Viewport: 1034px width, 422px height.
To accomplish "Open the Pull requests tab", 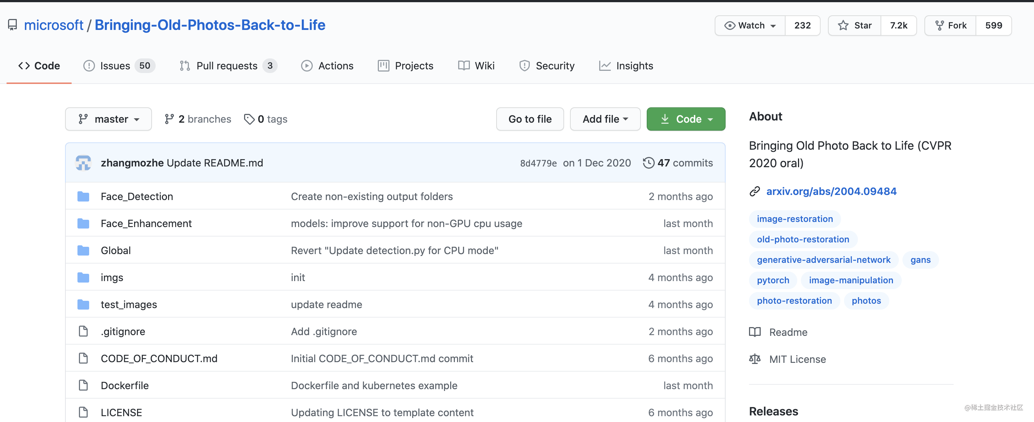I will [228, 66].
